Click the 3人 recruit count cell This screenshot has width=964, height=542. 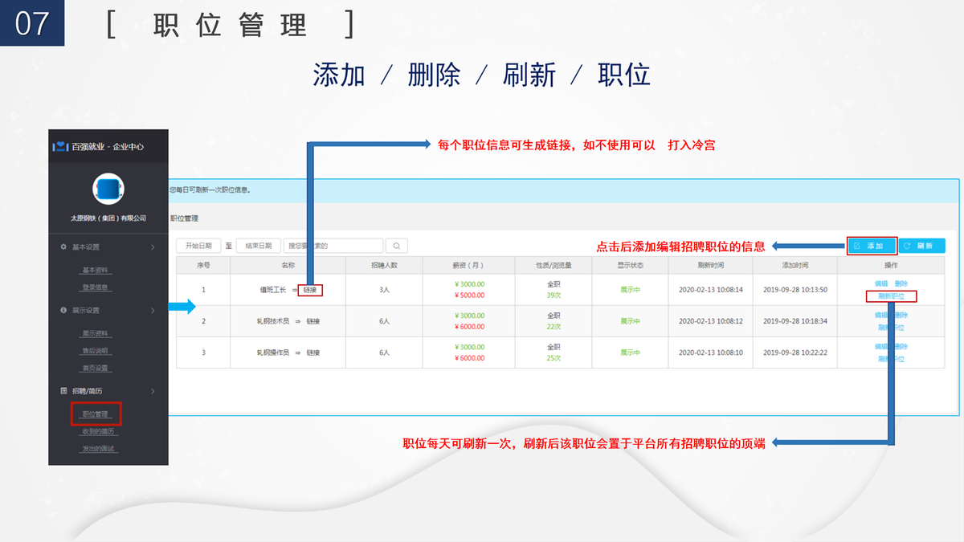click(384, 290)
